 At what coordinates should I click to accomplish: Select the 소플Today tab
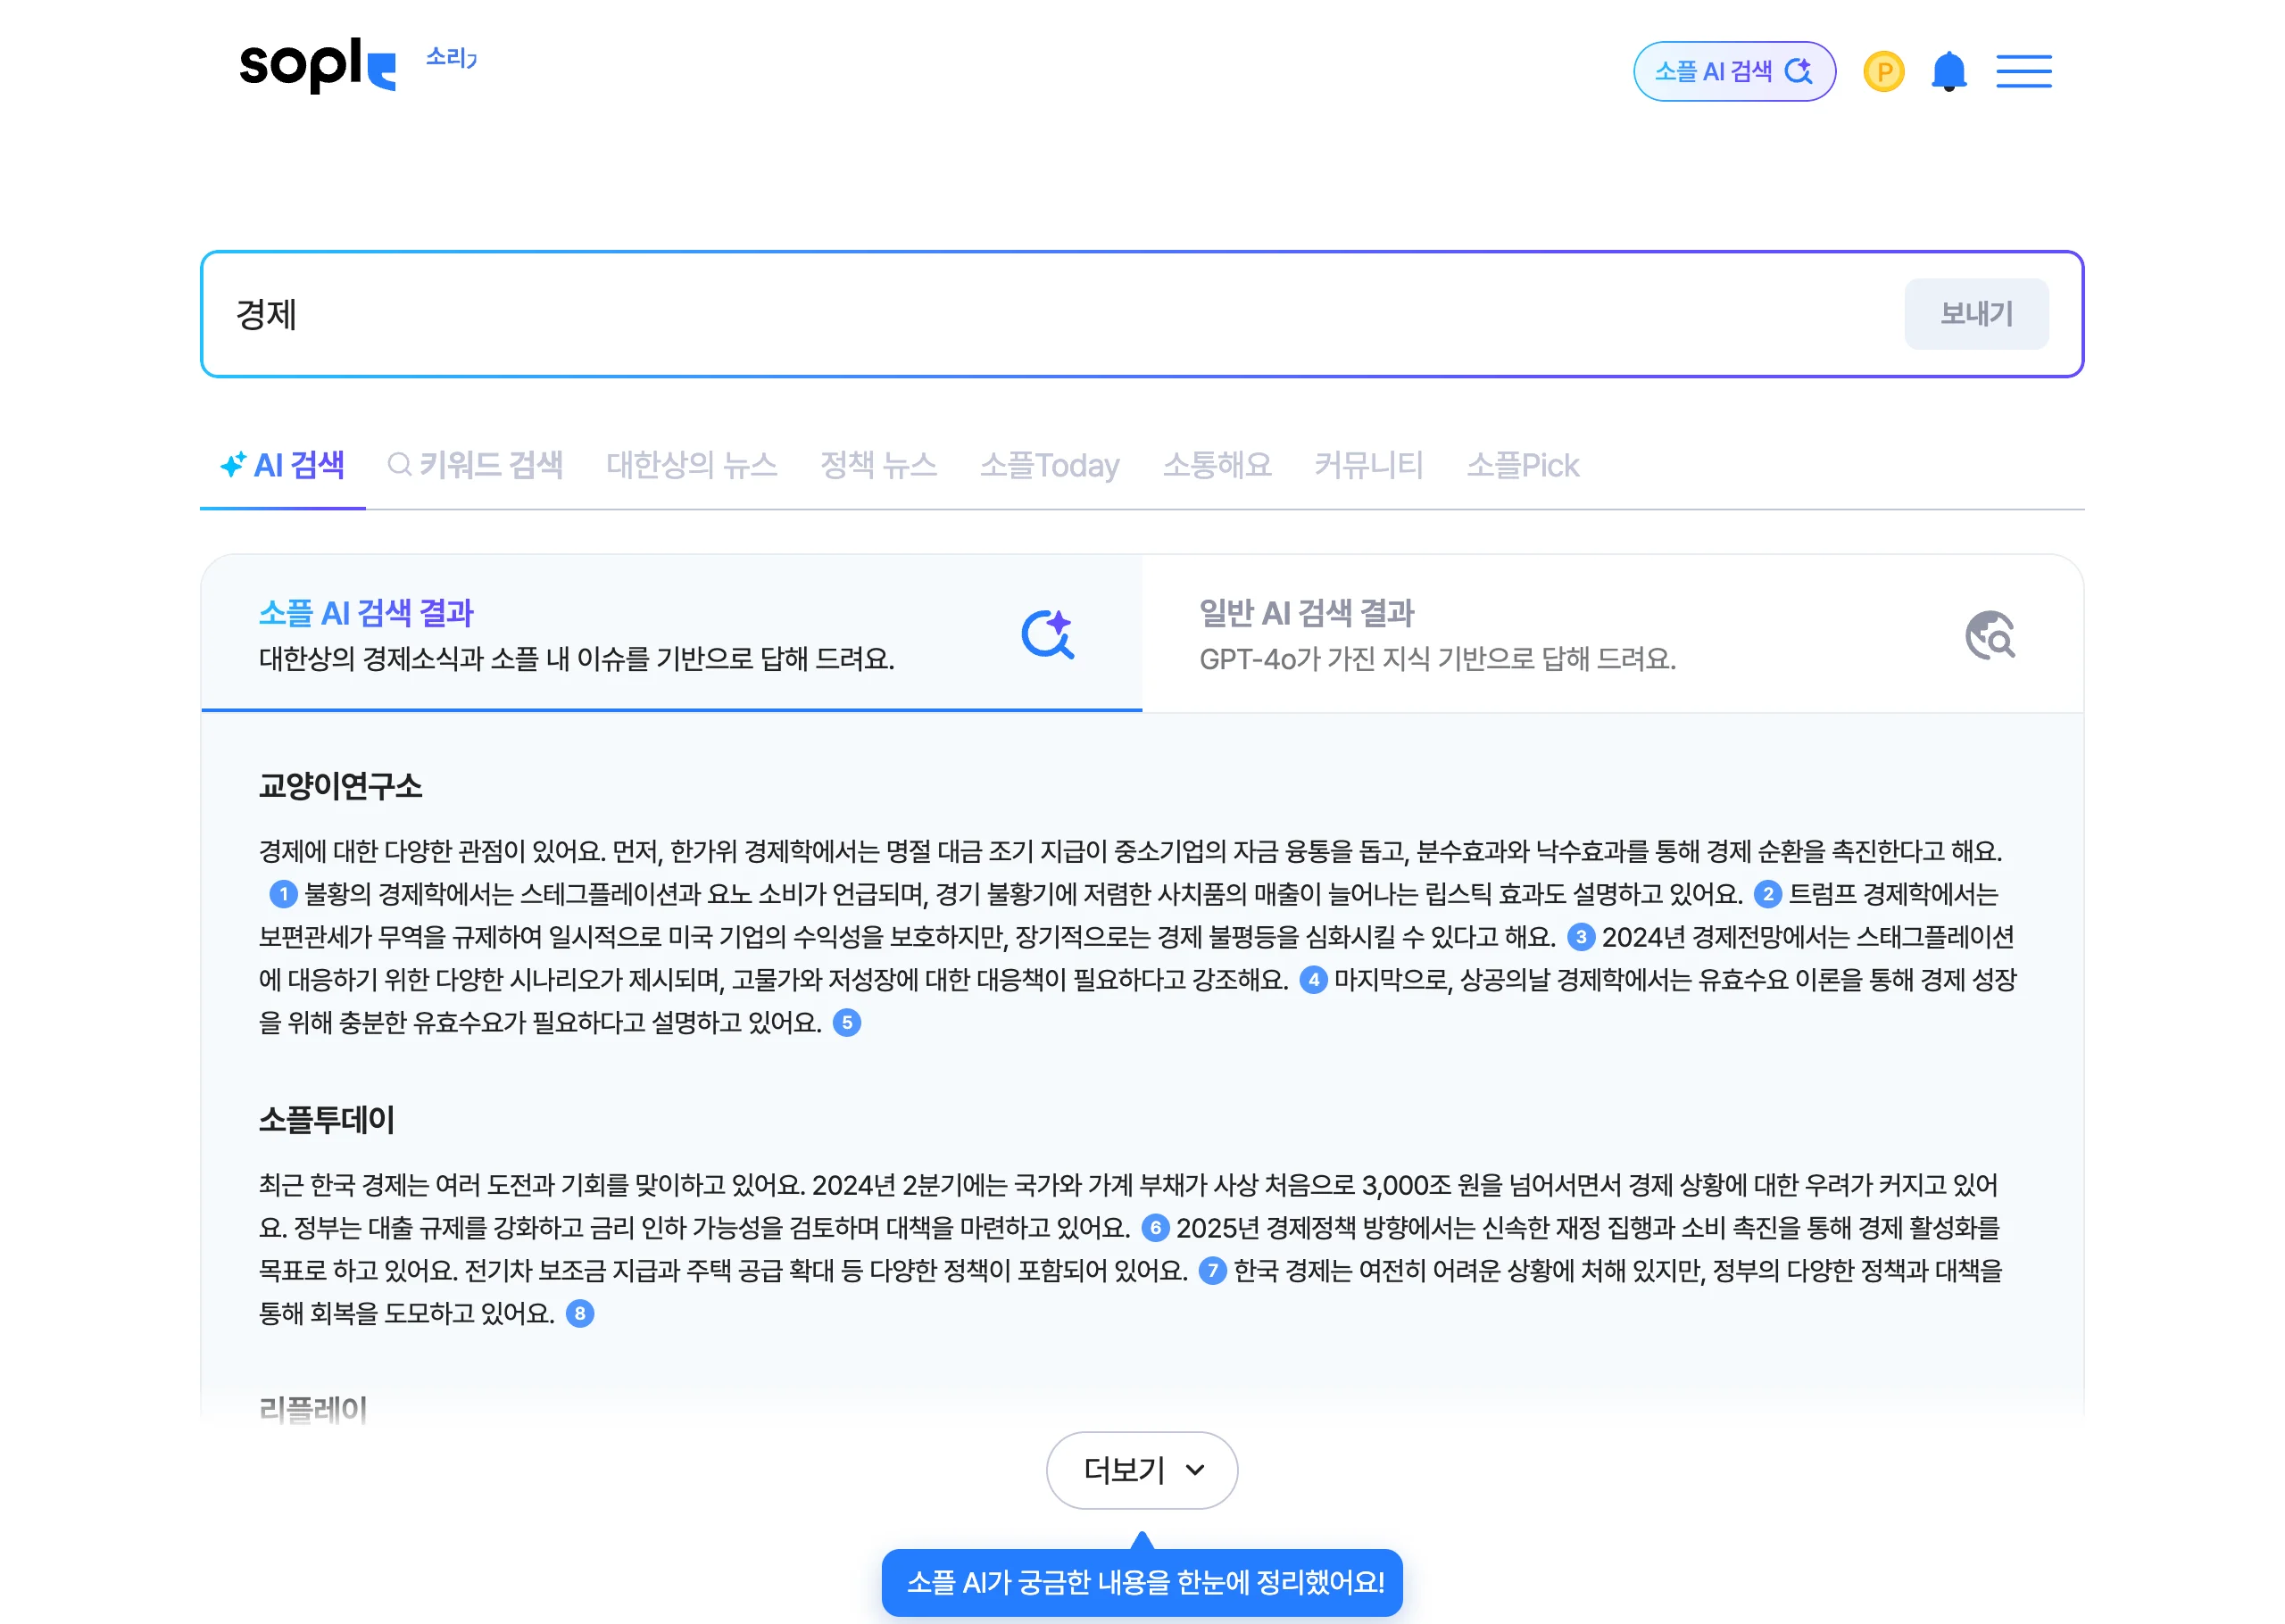tap(1049, 464)
